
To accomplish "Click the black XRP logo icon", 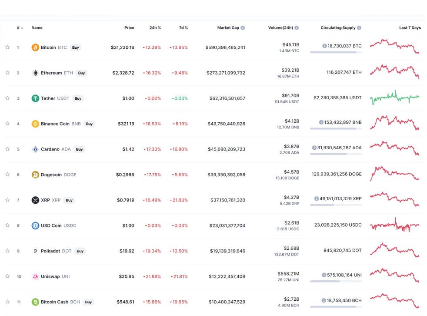I will (x=35, y=200).
